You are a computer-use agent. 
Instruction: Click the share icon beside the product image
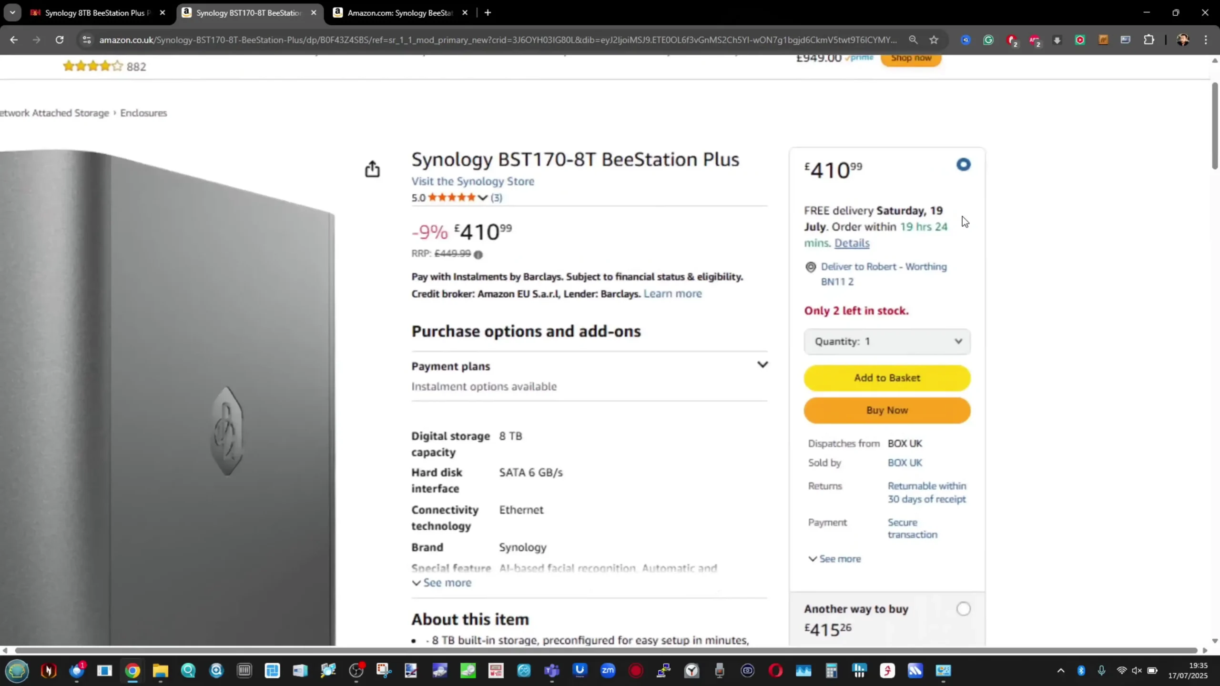tap(372, 169)
